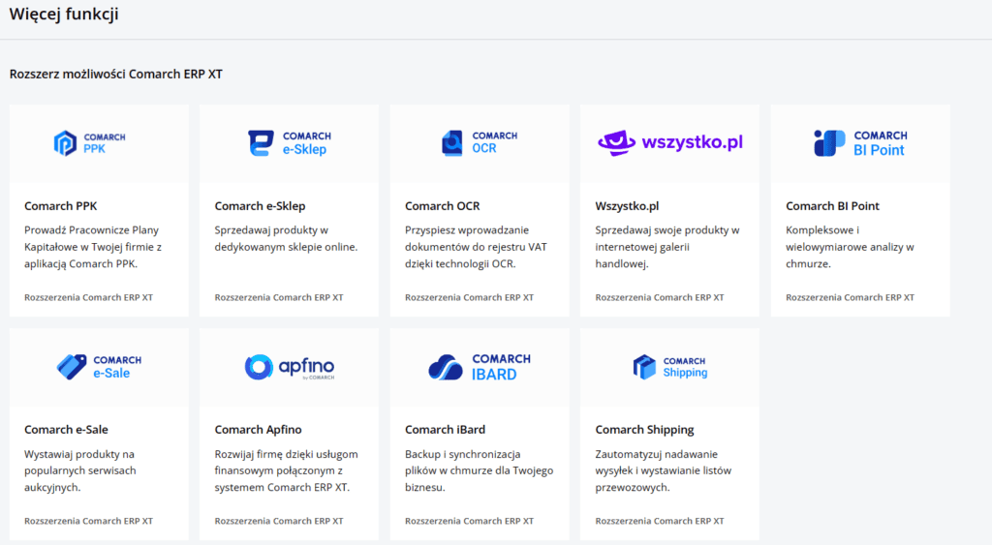Click the 'Wystawiaj produkty na popularnych serwisach' description
The width and height of the screenshot is (992, 545).
79,470
